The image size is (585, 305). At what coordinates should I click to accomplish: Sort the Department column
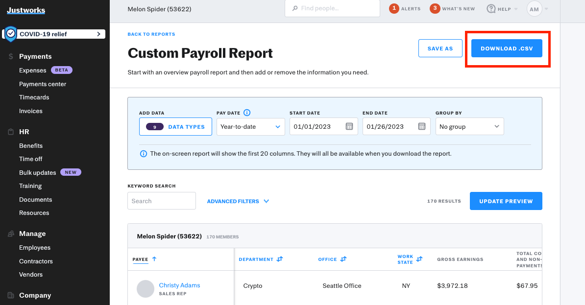click(280, 259)
